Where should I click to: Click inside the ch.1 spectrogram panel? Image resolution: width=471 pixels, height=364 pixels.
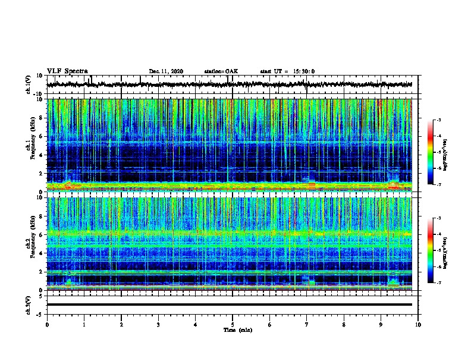(229, 145)
